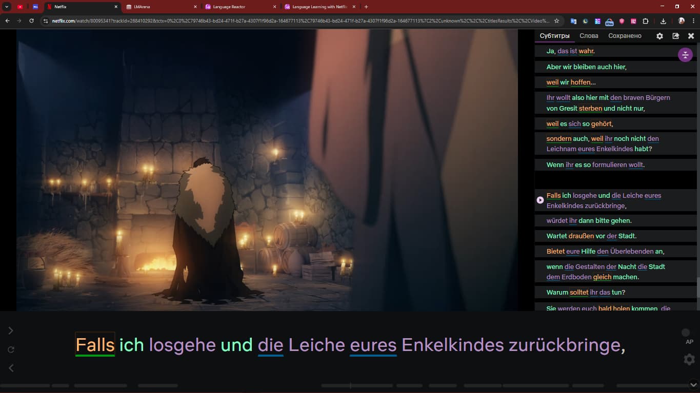Click 'zurückbringe' in the large subtitle

[x=565, y=345]
